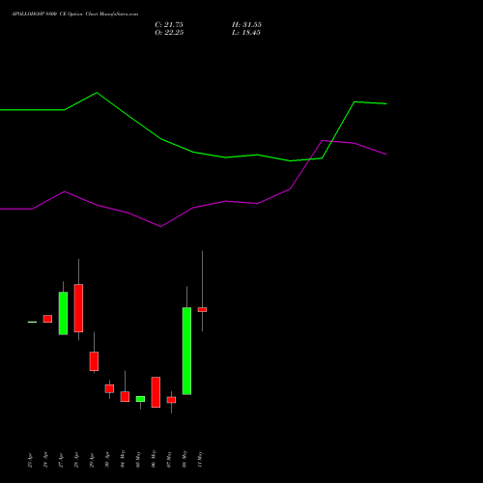
Task: Click the 23 Apr date label
Action: pos(30,461)
